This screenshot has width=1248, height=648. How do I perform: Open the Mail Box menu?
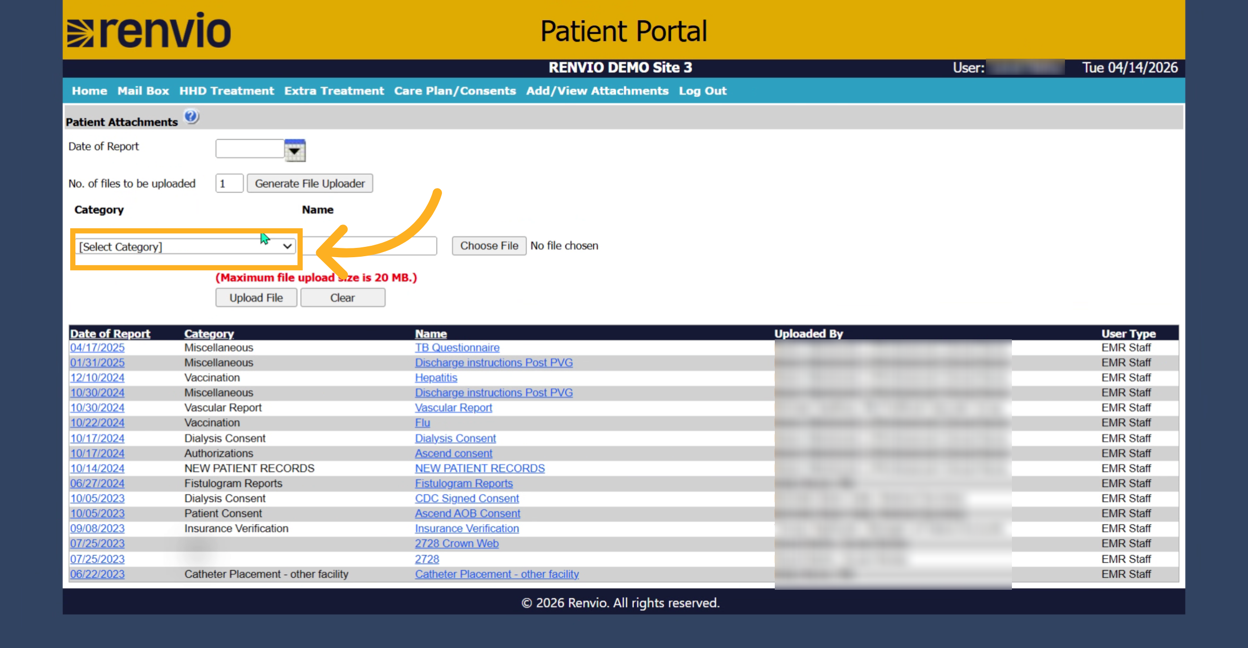click(x=144, y=91)
